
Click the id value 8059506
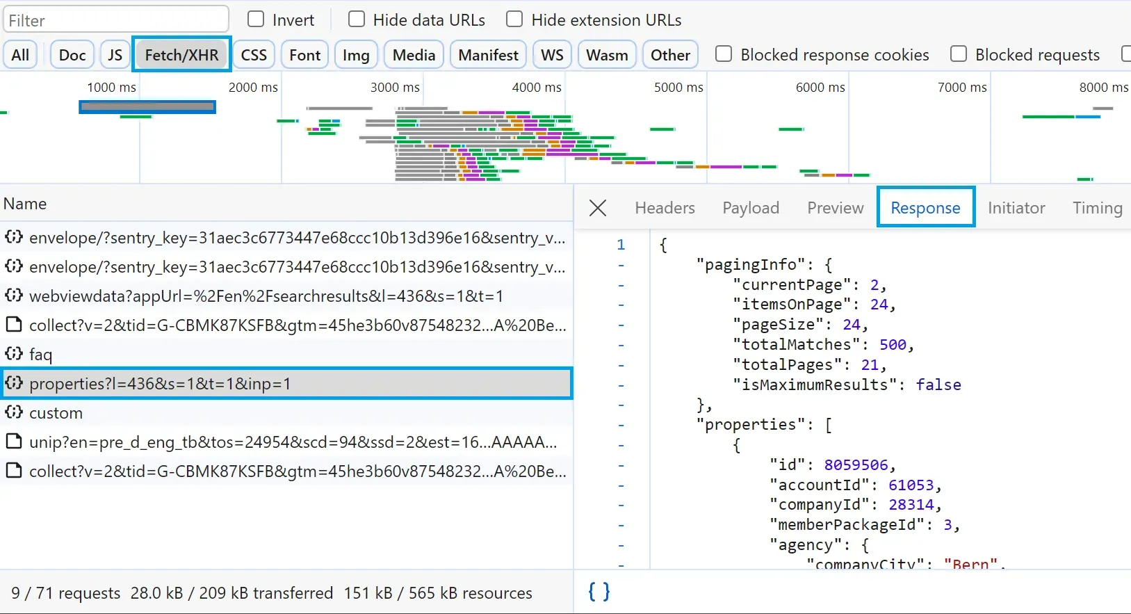point(856,464)
